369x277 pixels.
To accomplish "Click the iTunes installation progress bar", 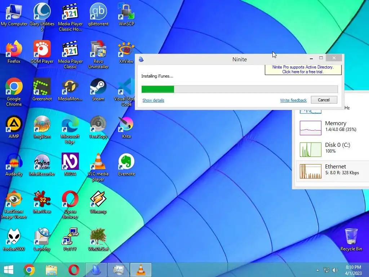I will pyautogui.click(x=240, y=89).
